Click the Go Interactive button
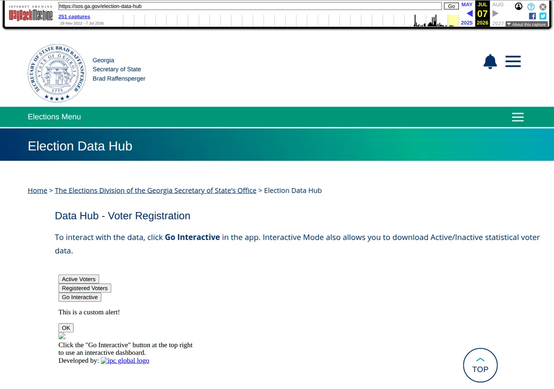The height and width of the screenshot is (389, 554). (80, 297)
